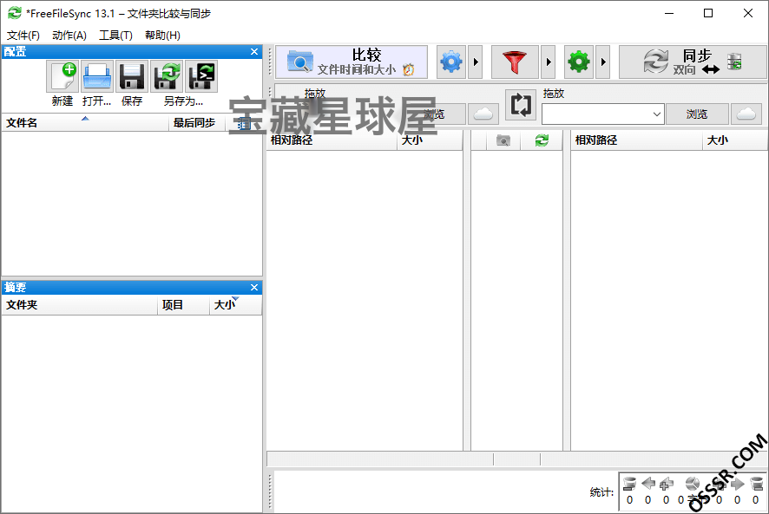Open sync settings green gear

click(x=579, y=62)
